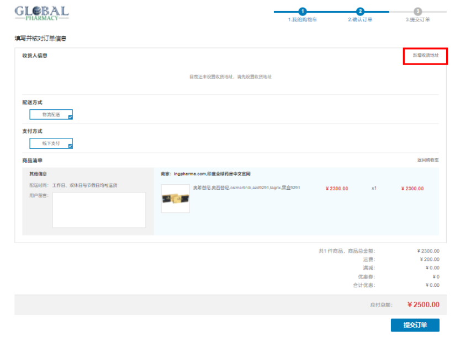The image size is (455, 337).
Task: Click the 奥希替尼 product name
Action: pyautogui.click(x=246, y=188)
